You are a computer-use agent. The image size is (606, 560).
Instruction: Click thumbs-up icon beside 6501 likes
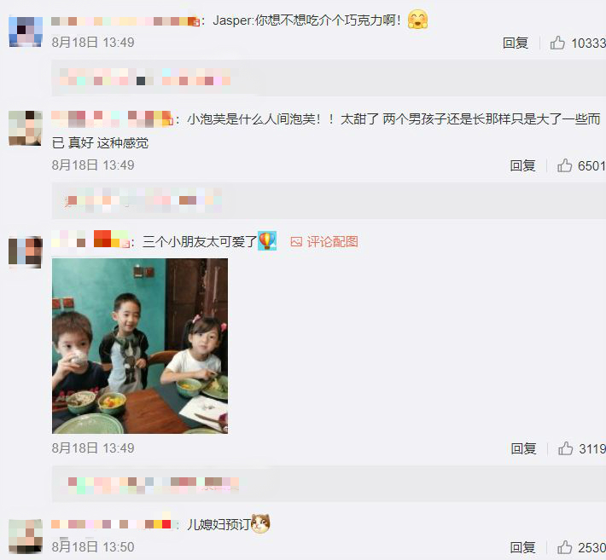[x=564, y=165]
